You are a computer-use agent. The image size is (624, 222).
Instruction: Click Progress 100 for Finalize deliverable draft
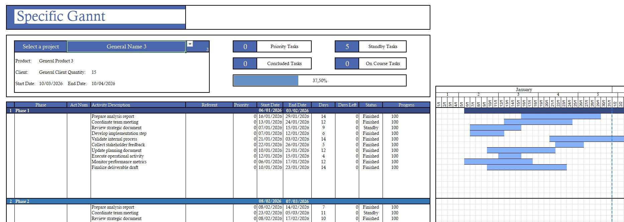pyautogui.click(x=395, y=167)
